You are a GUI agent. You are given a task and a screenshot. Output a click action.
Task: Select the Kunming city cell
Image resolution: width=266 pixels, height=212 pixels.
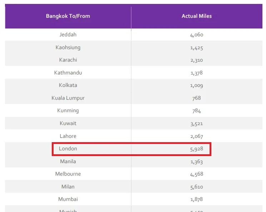click(x=68, y=110)
